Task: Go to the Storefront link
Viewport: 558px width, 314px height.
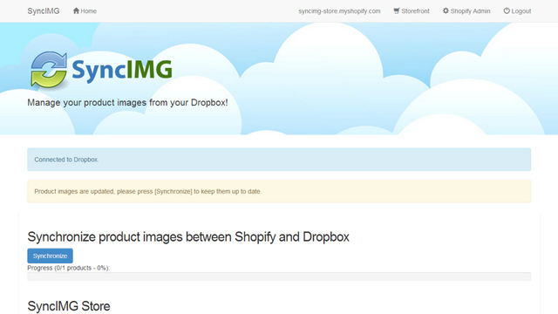Action: 412,11
